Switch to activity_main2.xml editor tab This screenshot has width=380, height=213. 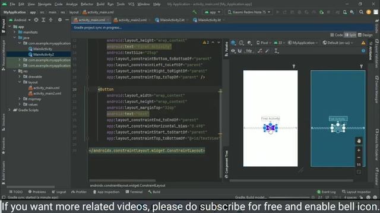coord(131,20)
